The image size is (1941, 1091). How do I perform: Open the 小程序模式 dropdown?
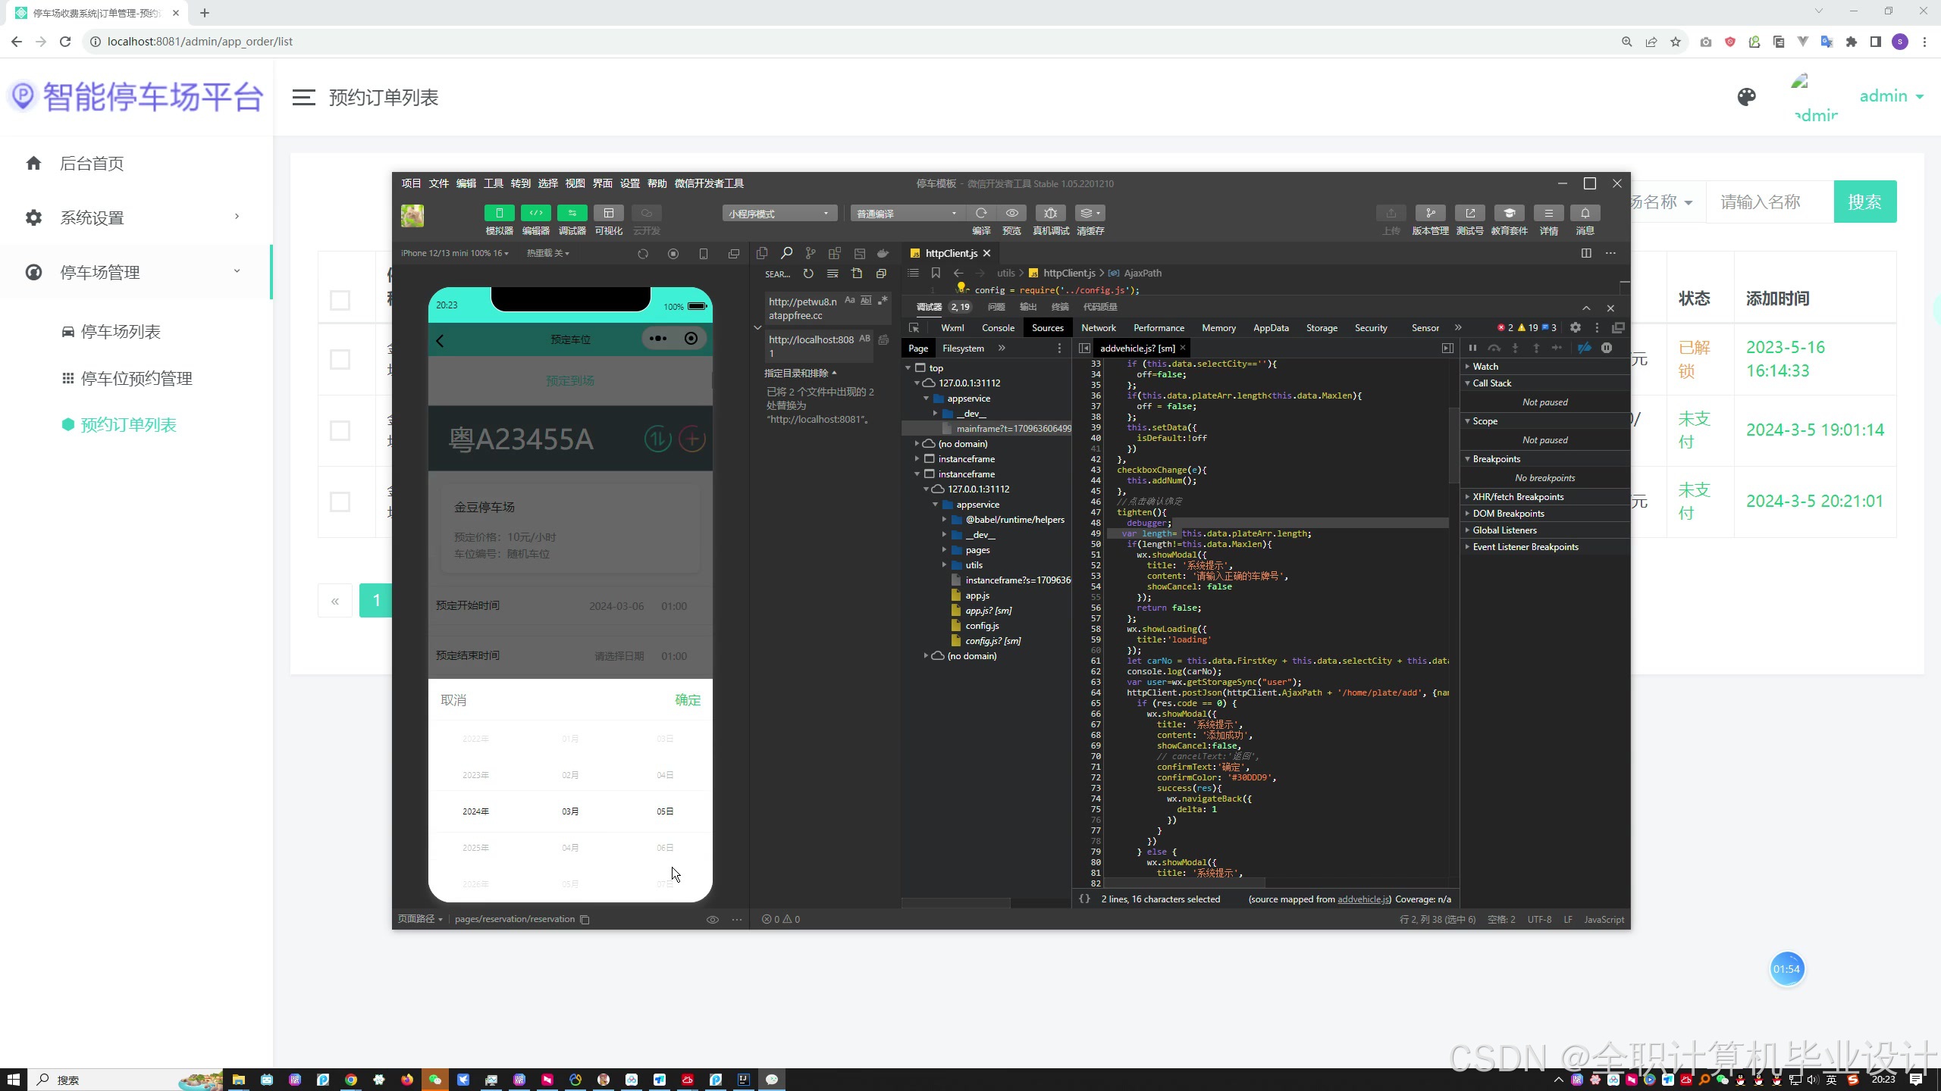click(x=779, y=214)
